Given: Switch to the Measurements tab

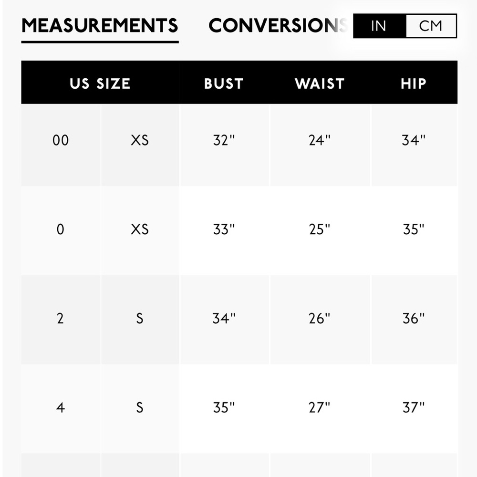Looking at the screenshot, I should (x=100, y=26).
